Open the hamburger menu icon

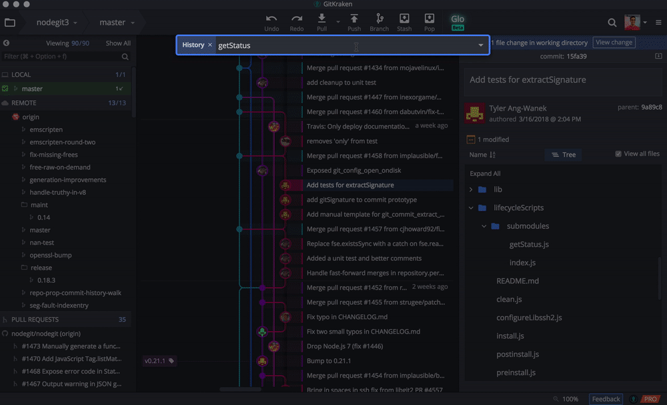(x=658, y=23)
